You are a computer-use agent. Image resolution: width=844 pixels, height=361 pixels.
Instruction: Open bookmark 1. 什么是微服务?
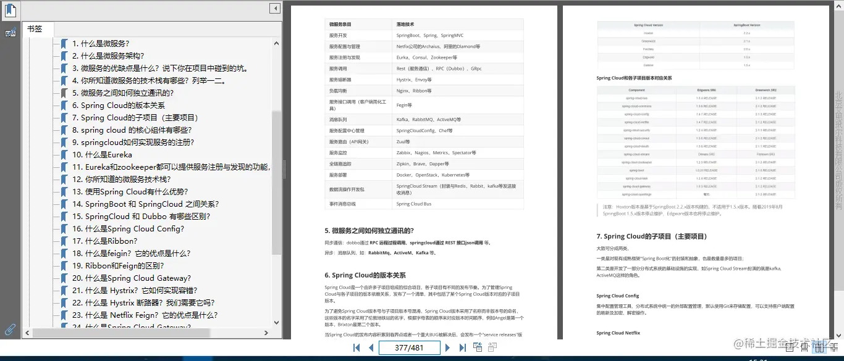pyautogui.click(x=101, y=44)
